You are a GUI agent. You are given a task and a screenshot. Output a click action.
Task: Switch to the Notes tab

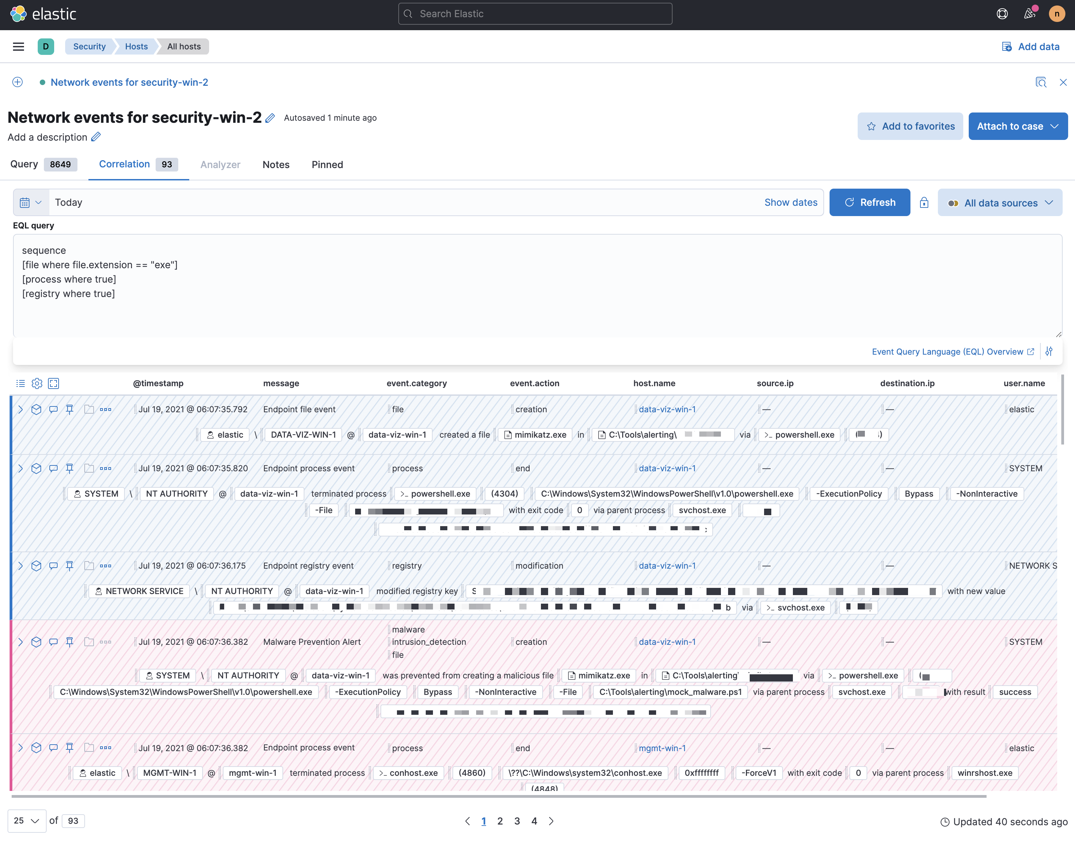coord(276,164)
